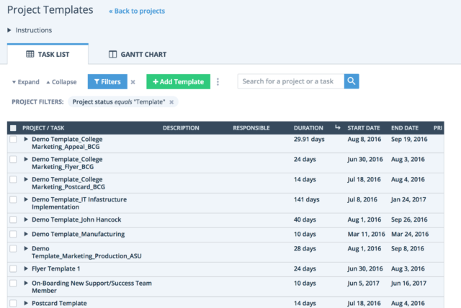Check the IT Infastructure Implementation row checkbox
The height and width of the screenshot is (308, 461).
coord(13,199)
